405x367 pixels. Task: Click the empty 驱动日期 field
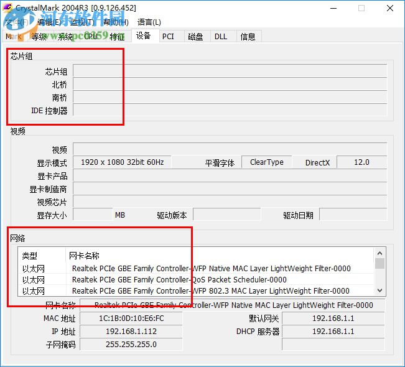[x=353, y=215]
